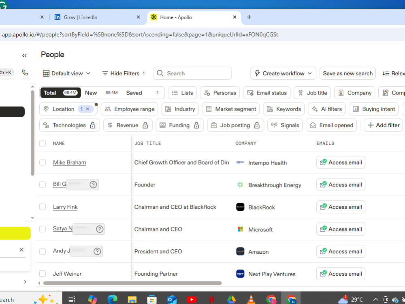Open Larry Fink's profile link
The width and height of the screenshot is (405, 304).
65,207
